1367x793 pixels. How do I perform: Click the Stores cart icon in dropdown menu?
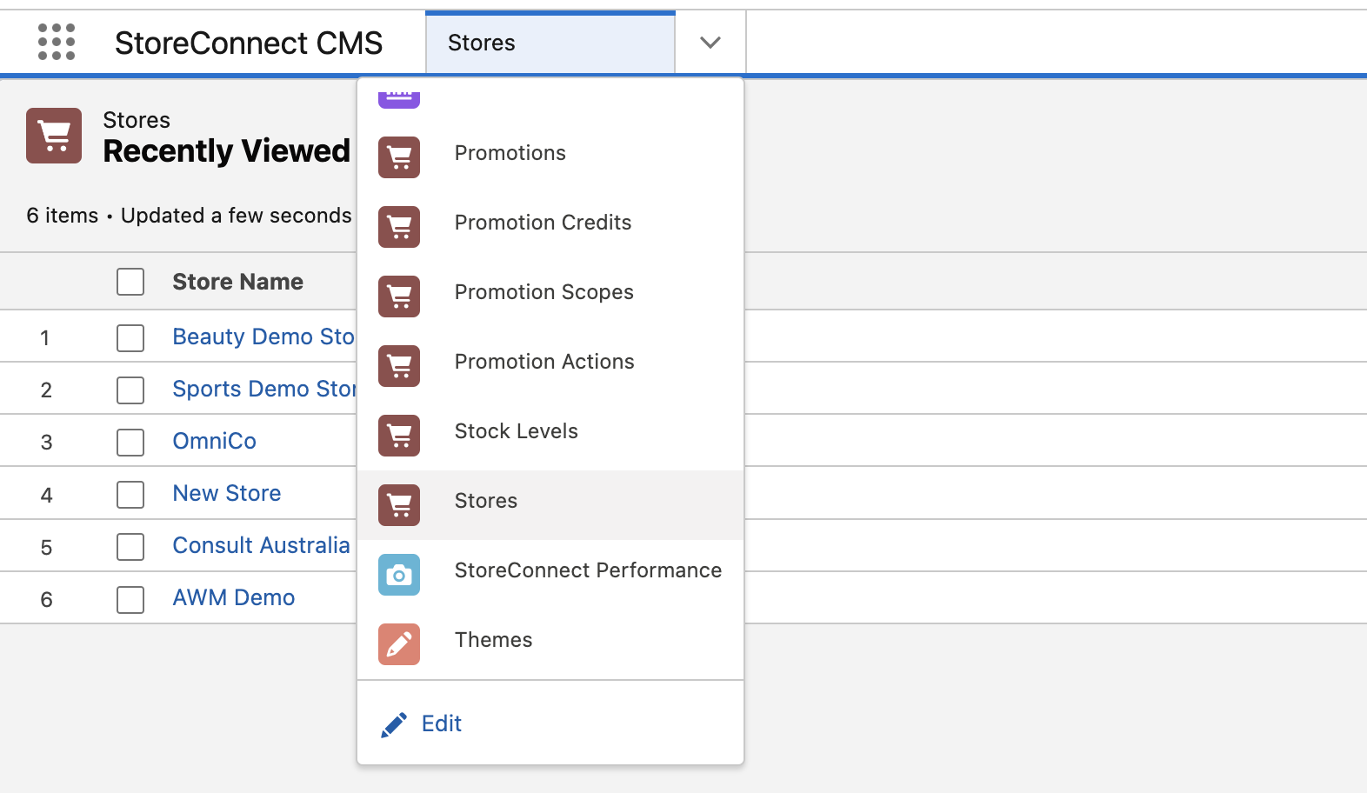[399, 505]
